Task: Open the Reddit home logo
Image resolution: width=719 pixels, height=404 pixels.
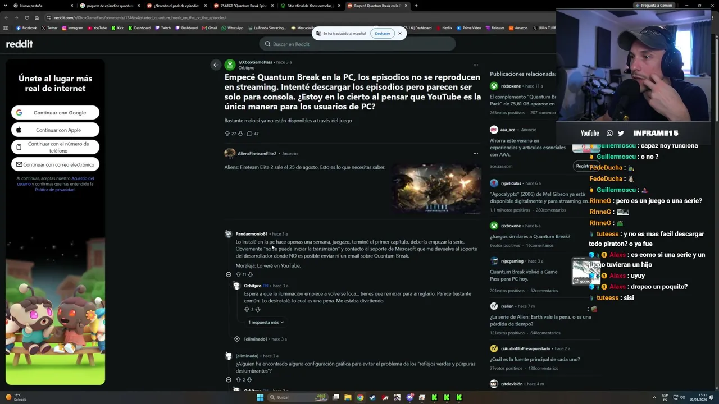Action: click(x=20, y=44)
